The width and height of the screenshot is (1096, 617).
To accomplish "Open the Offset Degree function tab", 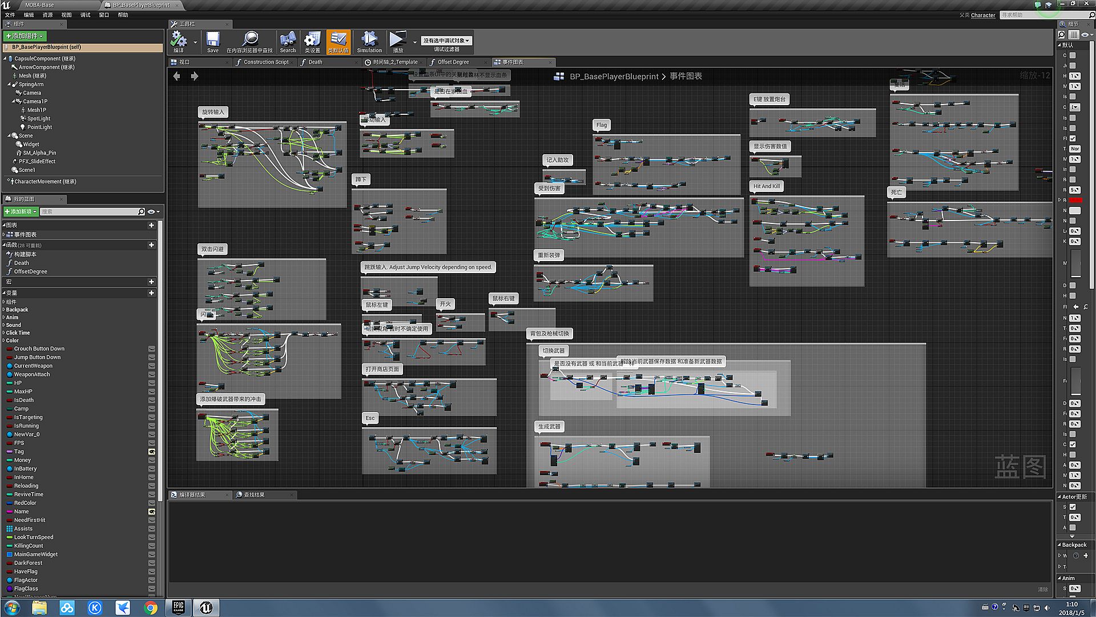I will pyautogui.click(x=453, y=62).
